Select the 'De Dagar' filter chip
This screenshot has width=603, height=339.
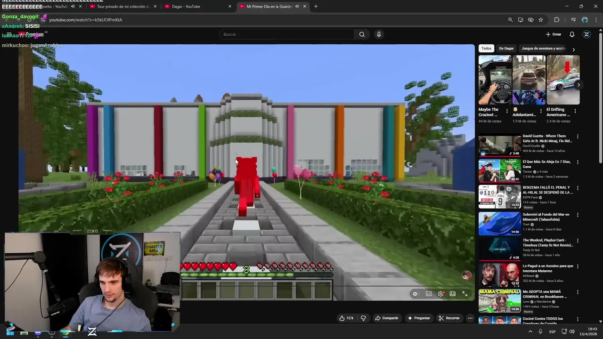point(506,48)
